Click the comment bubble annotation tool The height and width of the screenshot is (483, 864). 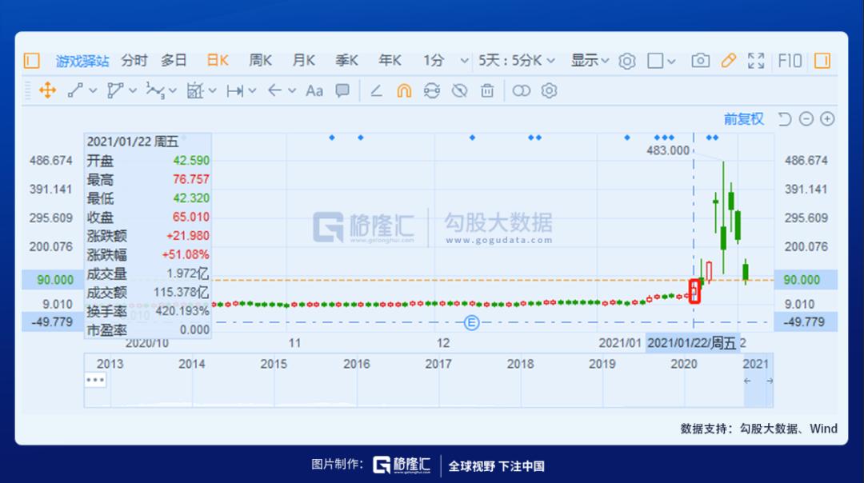click(342, 90)
